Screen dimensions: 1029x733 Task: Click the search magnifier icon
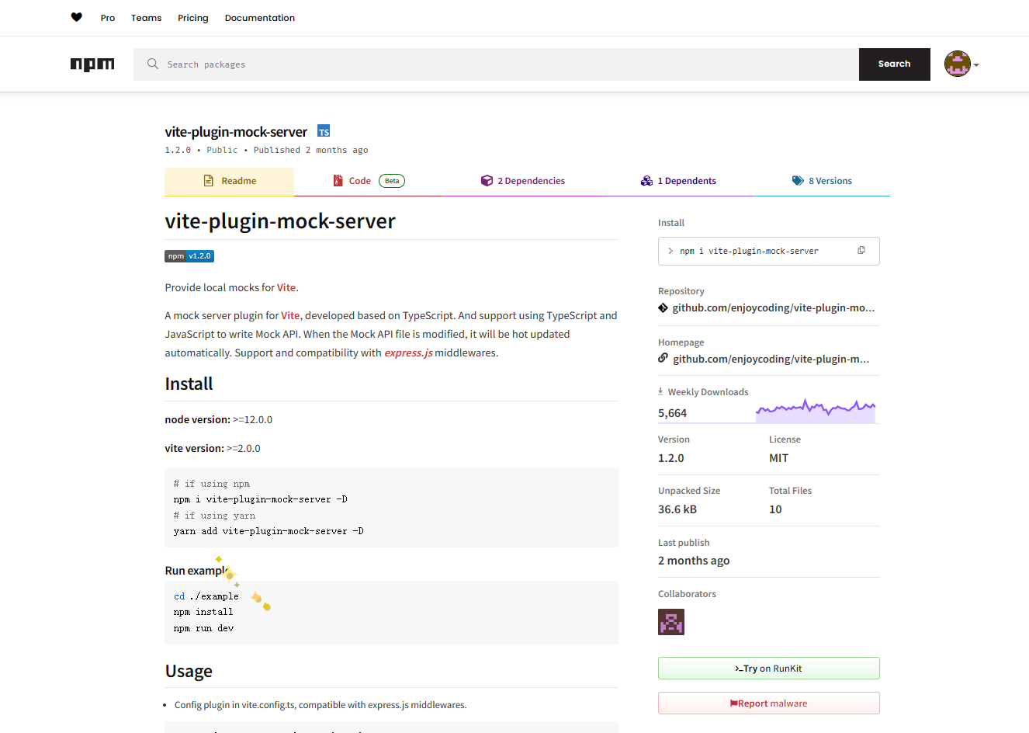point(153,64)
